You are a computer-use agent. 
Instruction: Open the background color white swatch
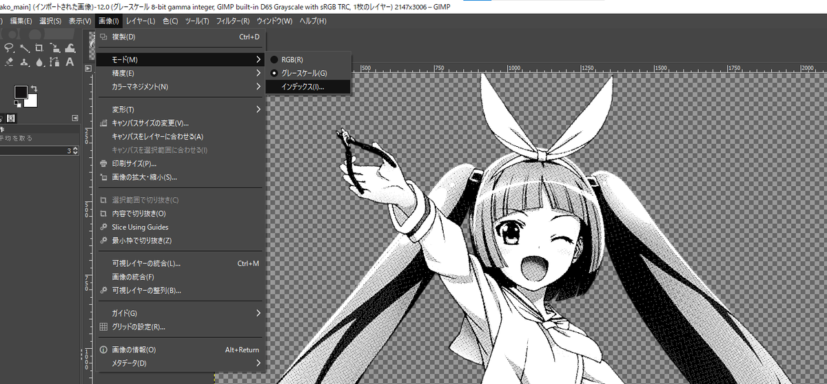point(30,101)
